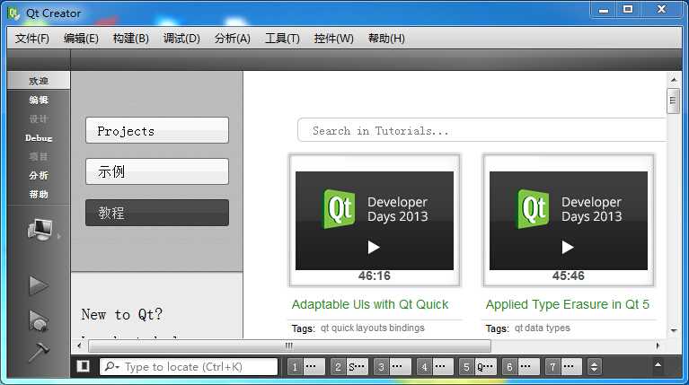The height and width of the screenshot is (385, 689).
Task: Open output pane 3
Action: pos(392,366)
